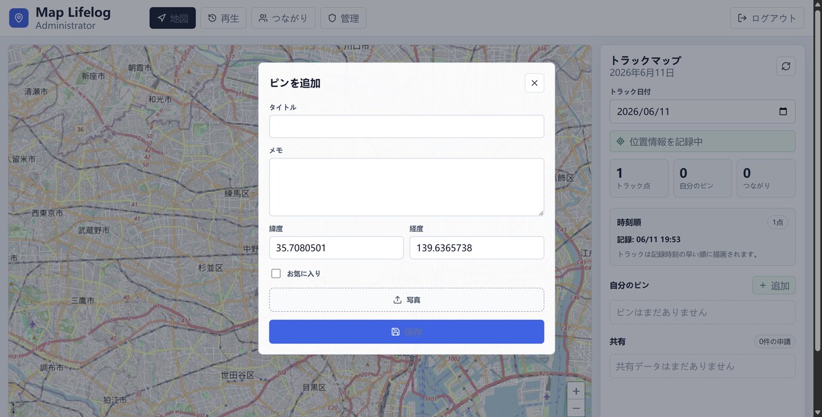Click the つながり count card
This screenshot has width=822, height=417.
[766, 179]
